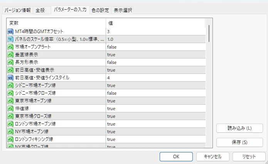
Task: Switch to the 色の設定 tab
Action: pos(100,10)
